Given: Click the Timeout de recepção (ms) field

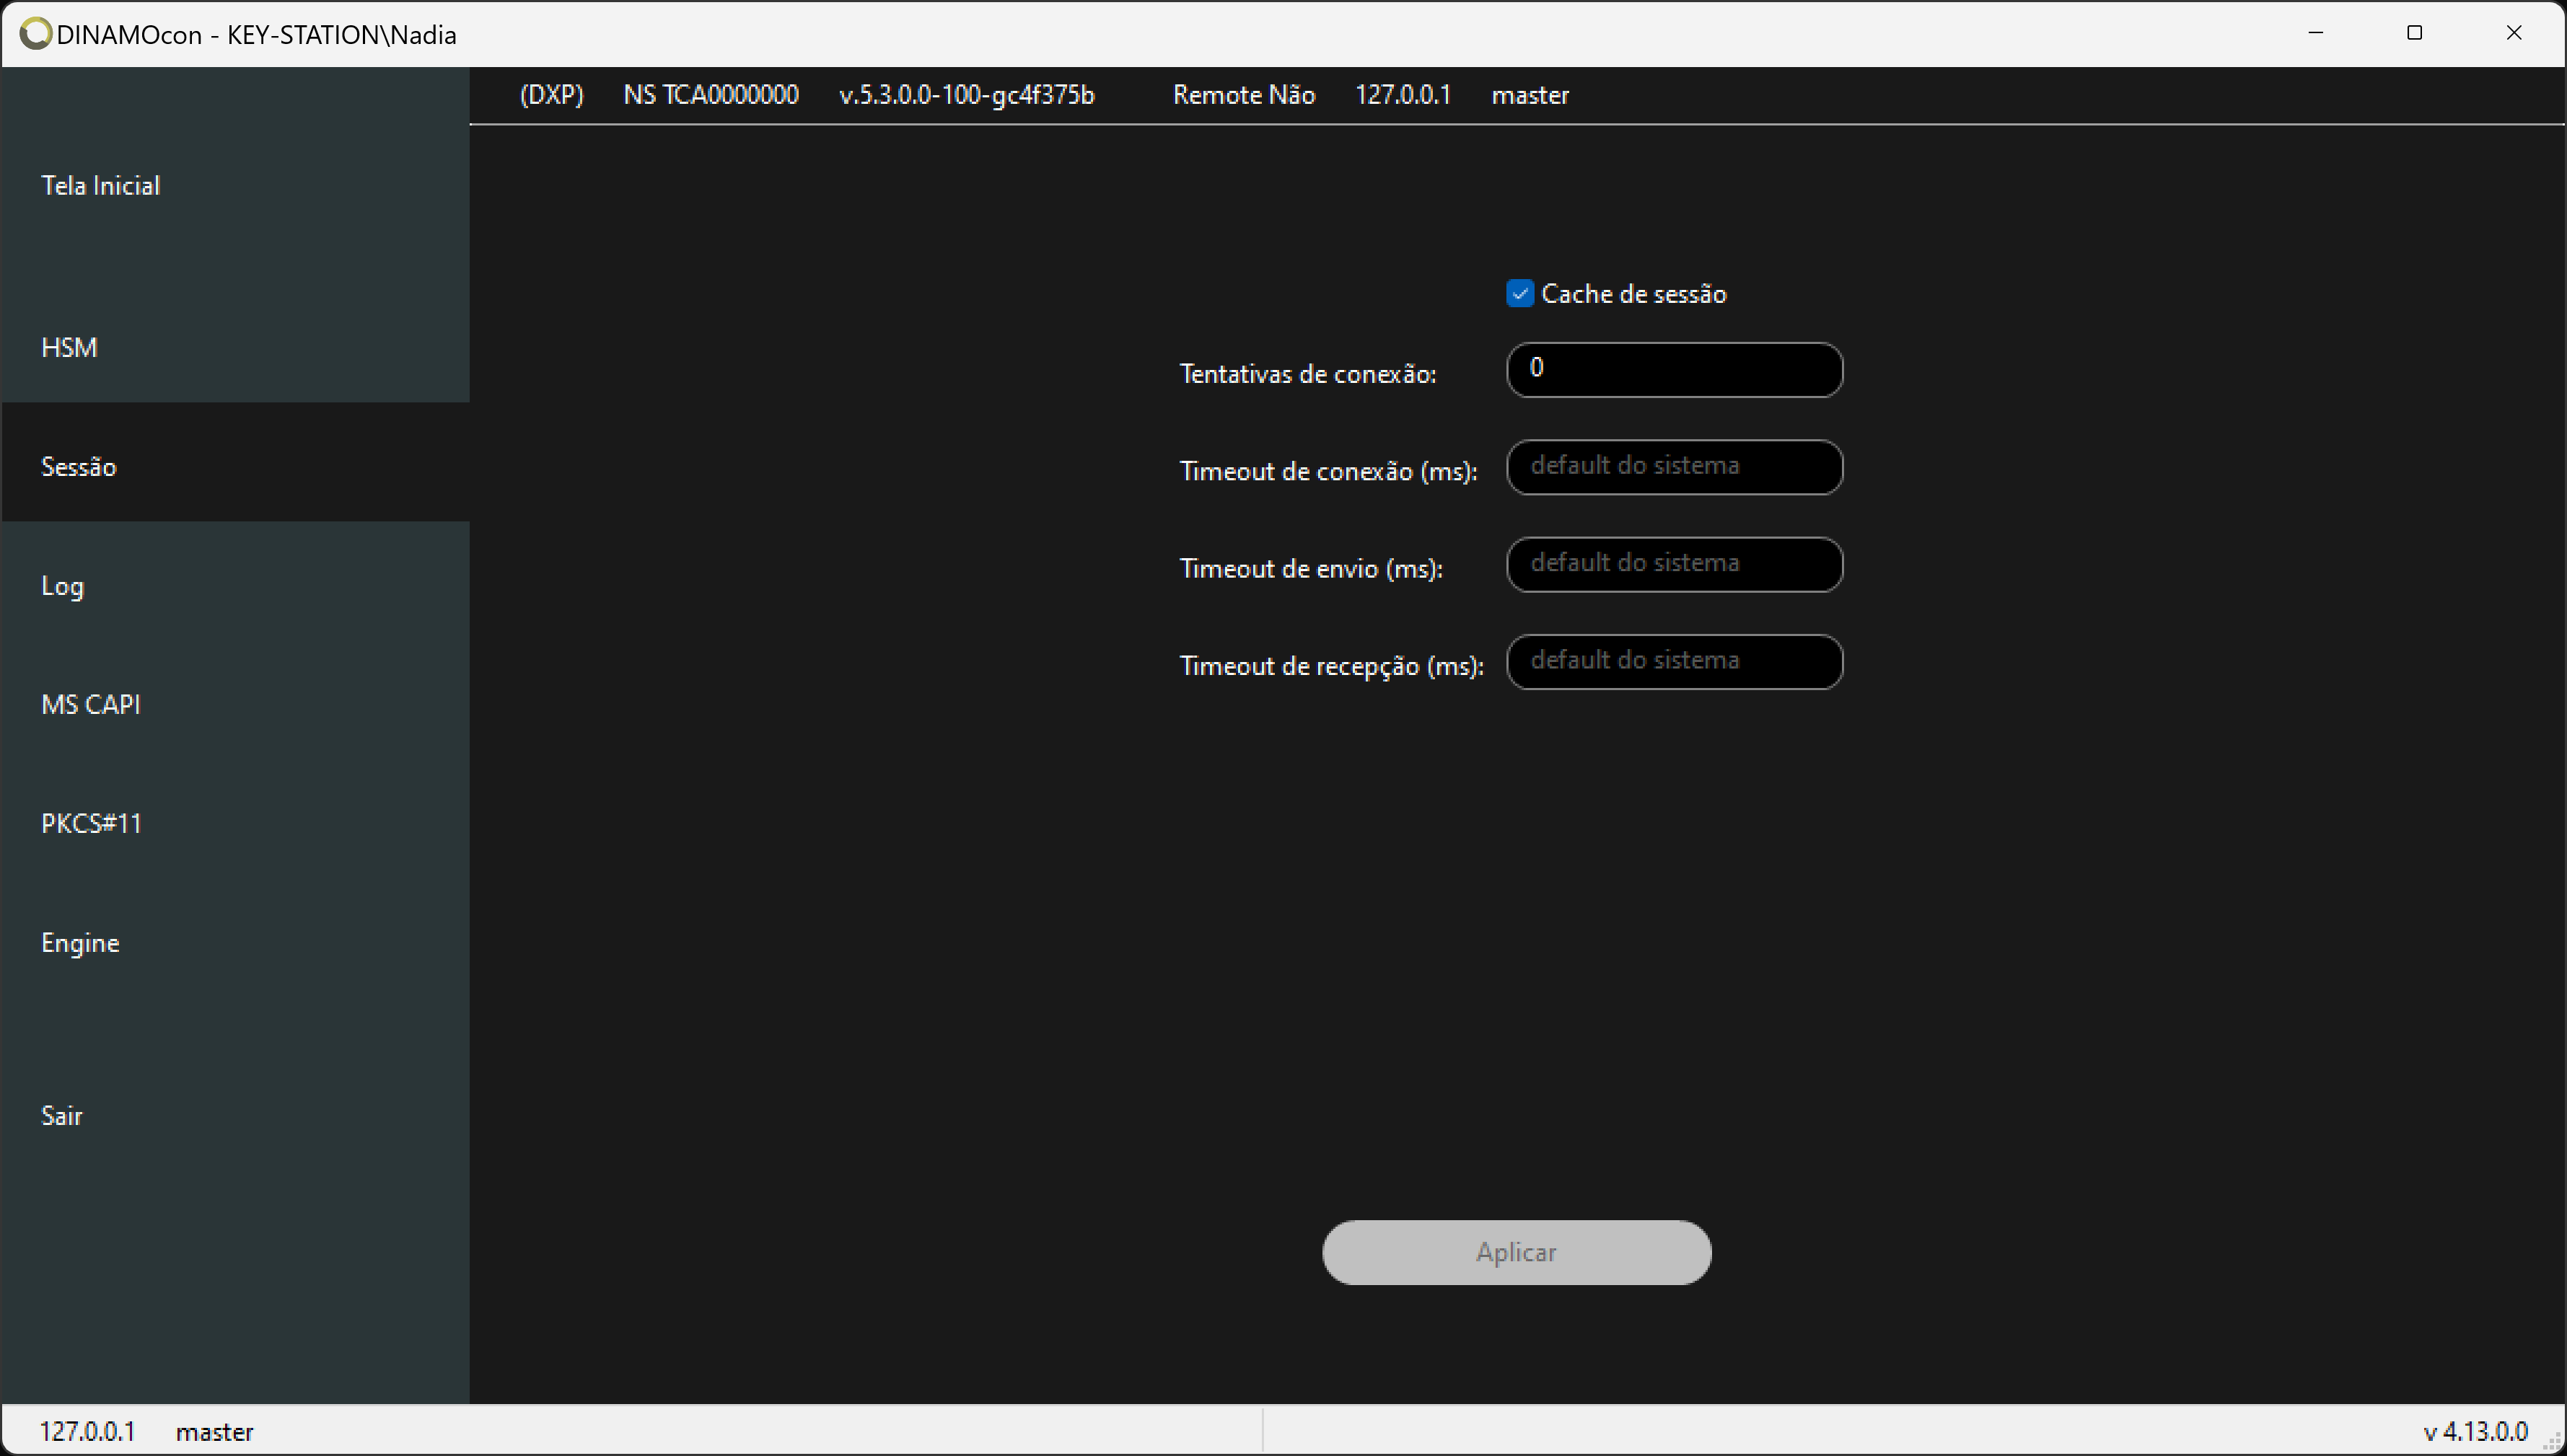Looking at the screenshot, I should coord(1674,661).
